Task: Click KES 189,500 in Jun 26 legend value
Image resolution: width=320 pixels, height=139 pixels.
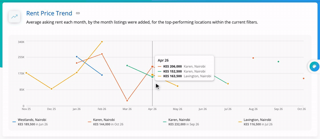Action: 33,124
